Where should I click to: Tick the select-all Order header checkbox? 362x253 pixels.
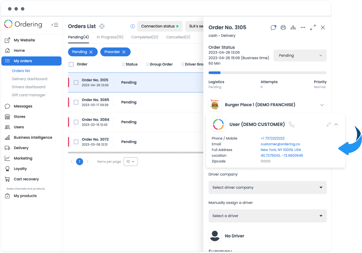click(71, 64)
